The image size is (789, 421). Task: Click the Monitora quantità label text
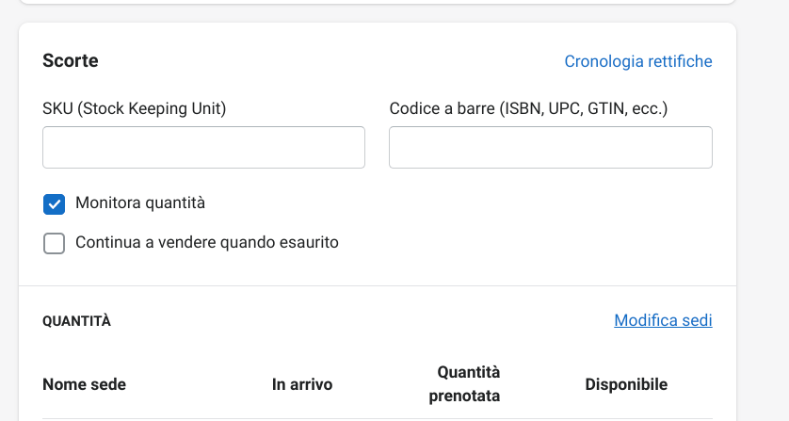point(140,202)
